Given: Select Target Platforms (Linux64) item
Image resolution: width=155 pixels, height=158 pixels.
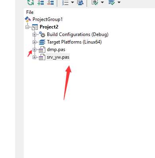Looking at the screenshot, I should [x=74, y=42].
